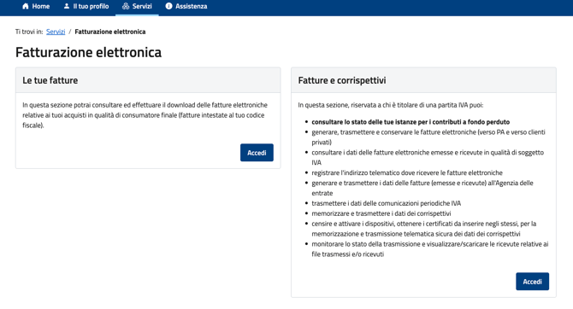Click the Servizi icon in navbar
Screen dimensions: 573x309
click(126, 6)
